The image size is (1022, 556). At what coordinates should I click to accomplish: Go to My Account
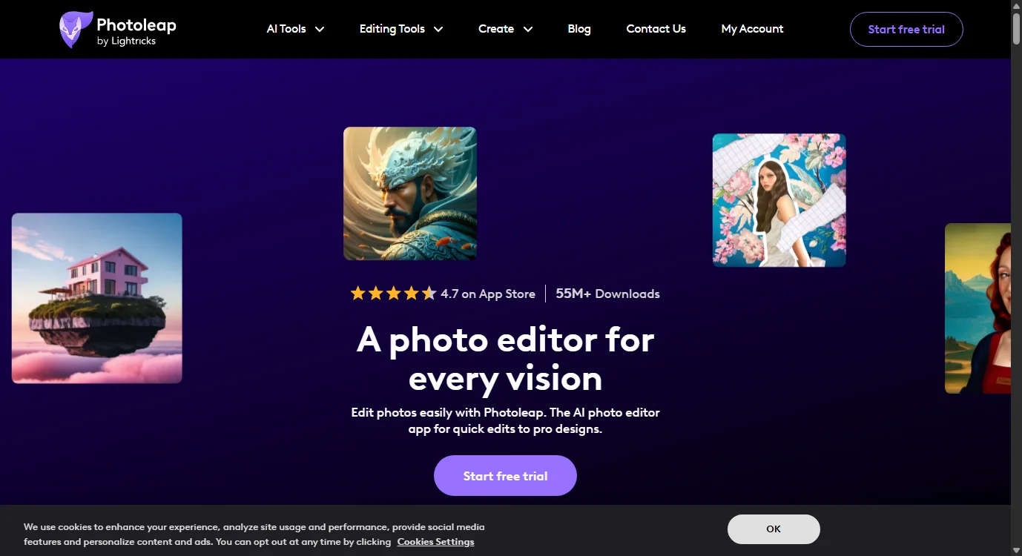[752, 29]
